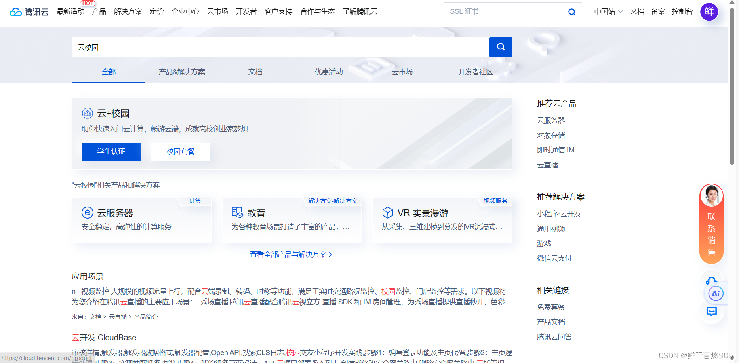Open the 腾讯云问答 related link
The width and height of the screenshot is (739, 363).
click(554, 337)
